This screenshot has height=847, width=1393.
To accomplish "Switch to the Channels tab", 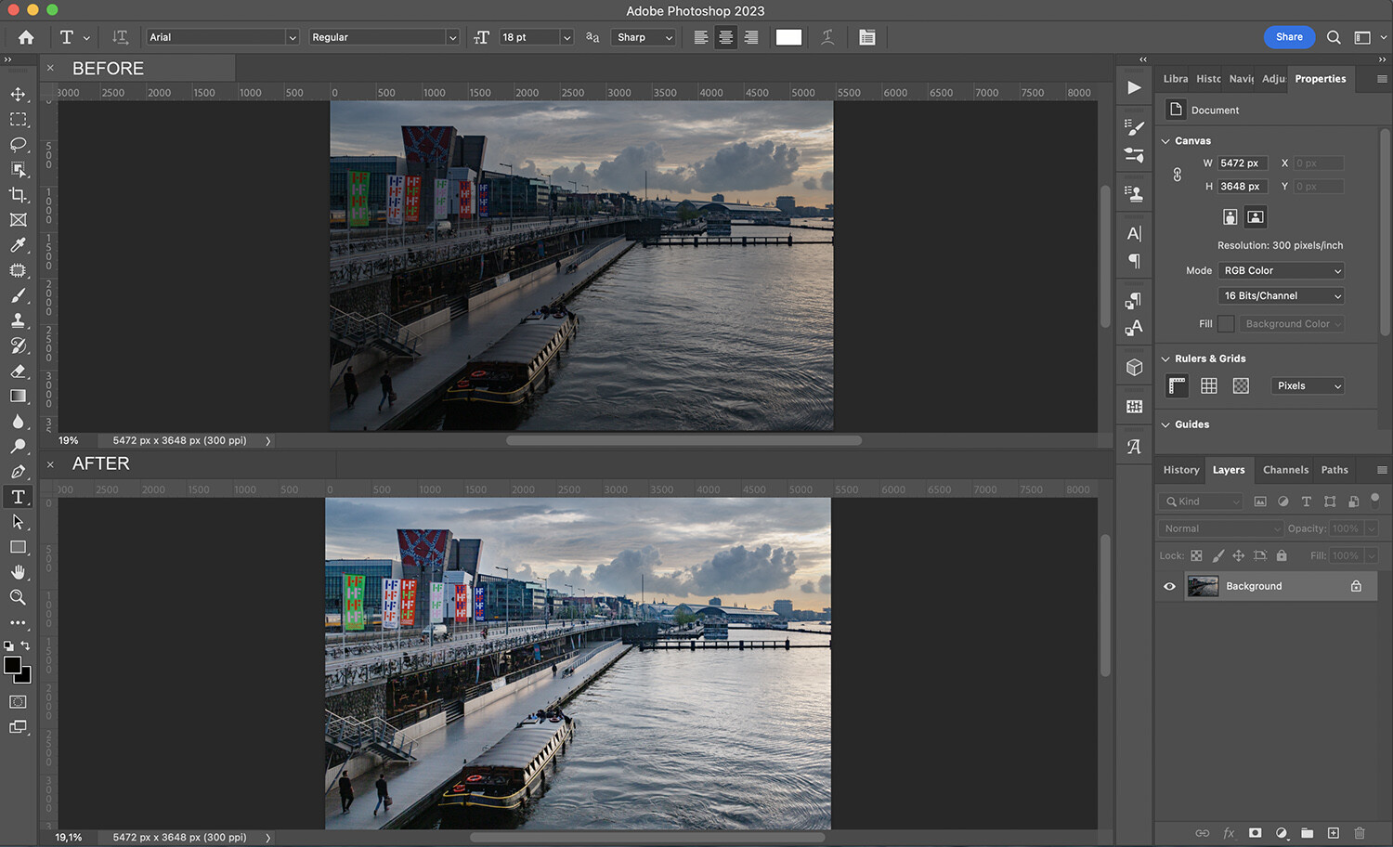I will point(1285,470).
